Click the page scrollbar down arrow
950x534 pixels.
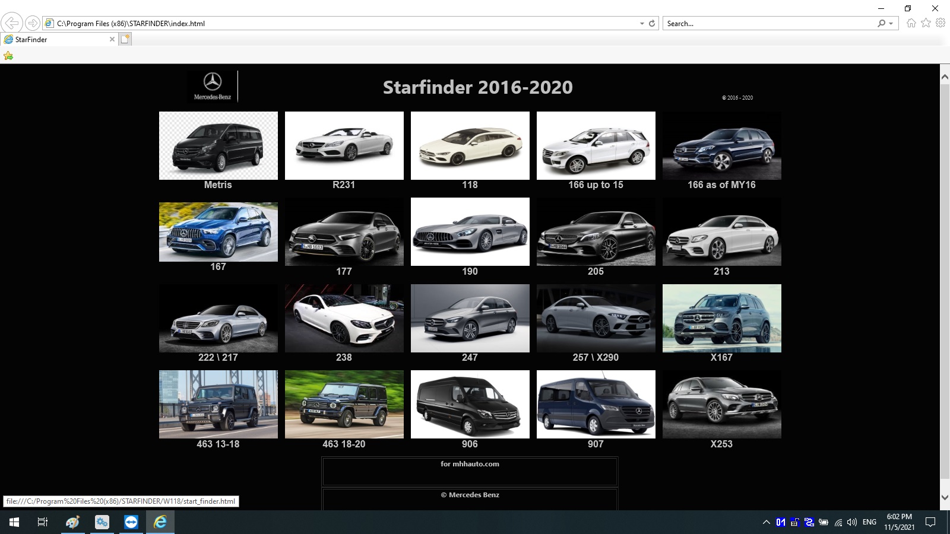(945, 497)
